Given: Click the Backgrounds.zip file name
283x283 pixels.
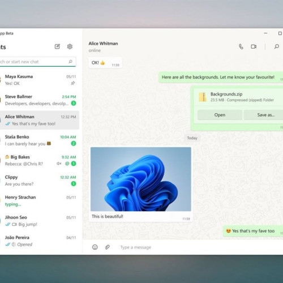Looking at the screenshot, I should click(x=226, y=94).
